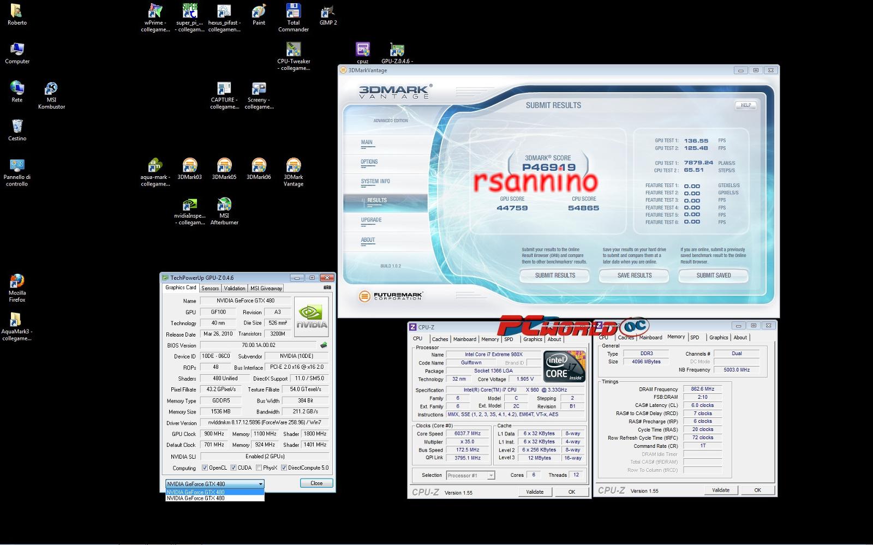Click the BIOS save chip icon in GPU-Z
The width and height of the screenshot is (873, 545).
pos(324,345)
